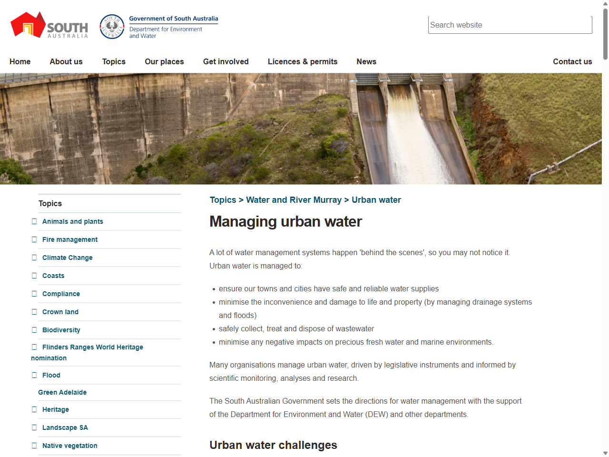
Task: Expand the Compliance topic
Action: [34, 294]
